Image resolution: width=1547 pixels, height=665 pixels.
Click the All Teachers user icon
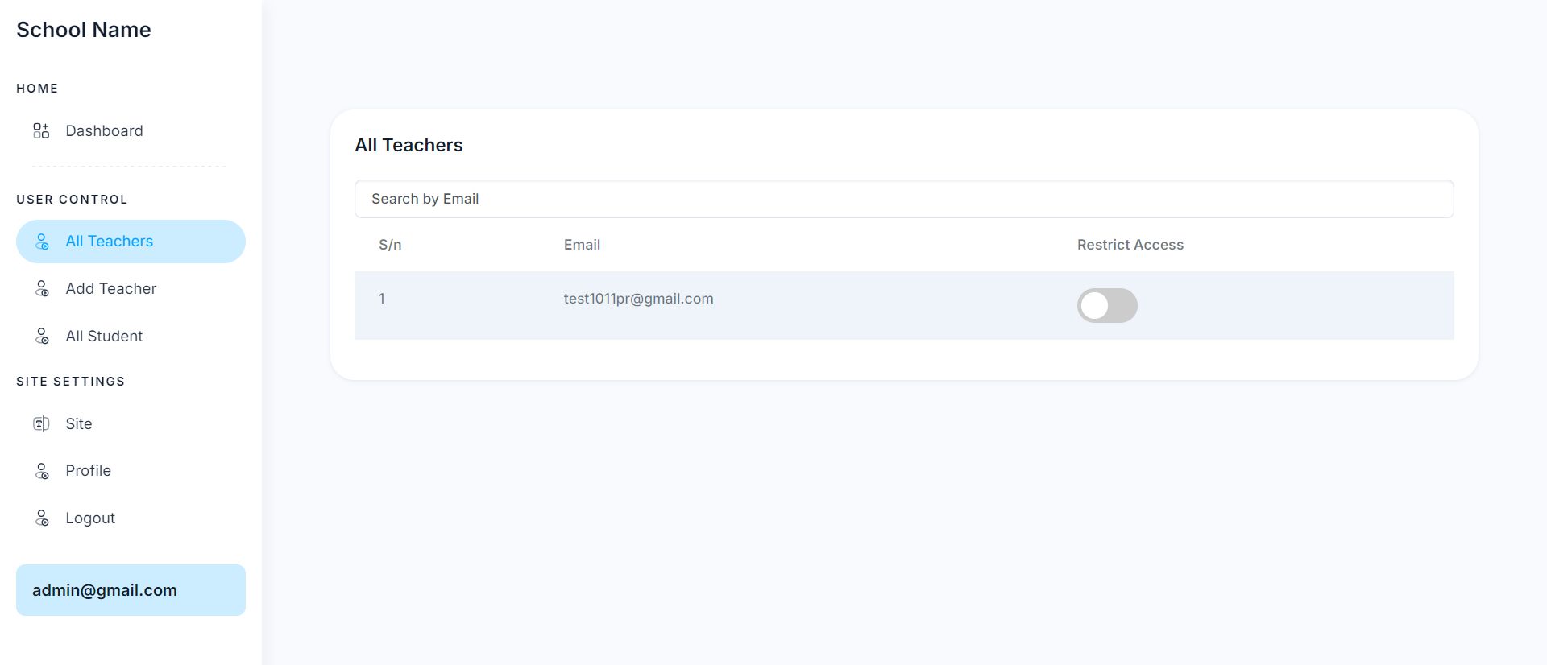click(42, 242)
